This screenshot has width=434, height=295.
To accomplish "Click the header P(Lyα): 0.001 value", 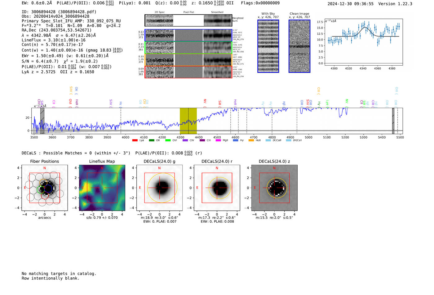I will (135, 3).
